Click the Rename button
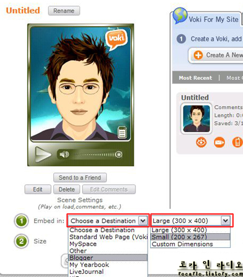 click(64, 11)
